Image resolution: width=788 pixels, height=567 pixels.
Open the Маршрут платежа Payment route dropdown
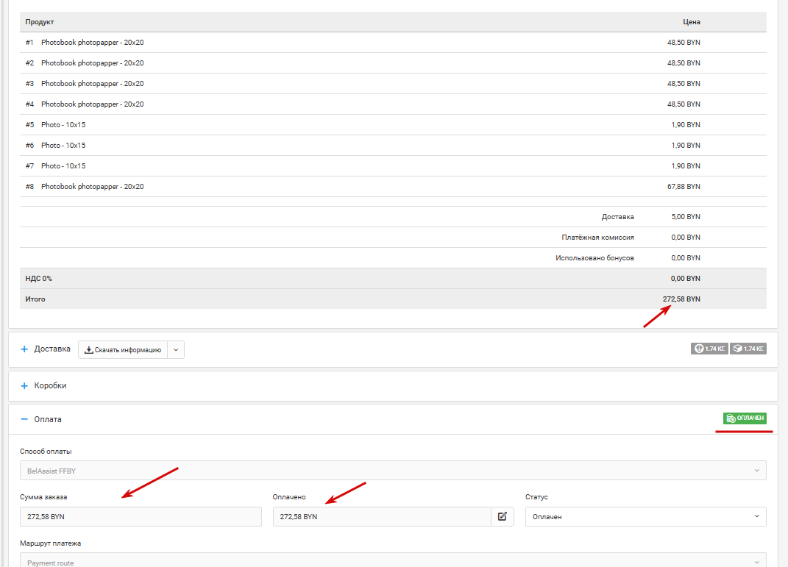(393, 560)
